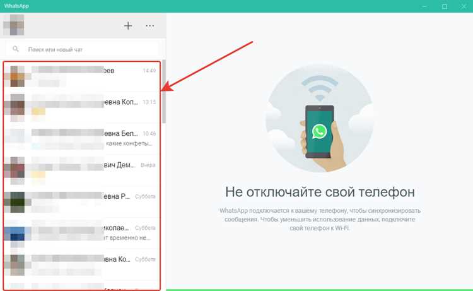
Task: Open the chat timestamped 14:49
Action: click(81, 76)
